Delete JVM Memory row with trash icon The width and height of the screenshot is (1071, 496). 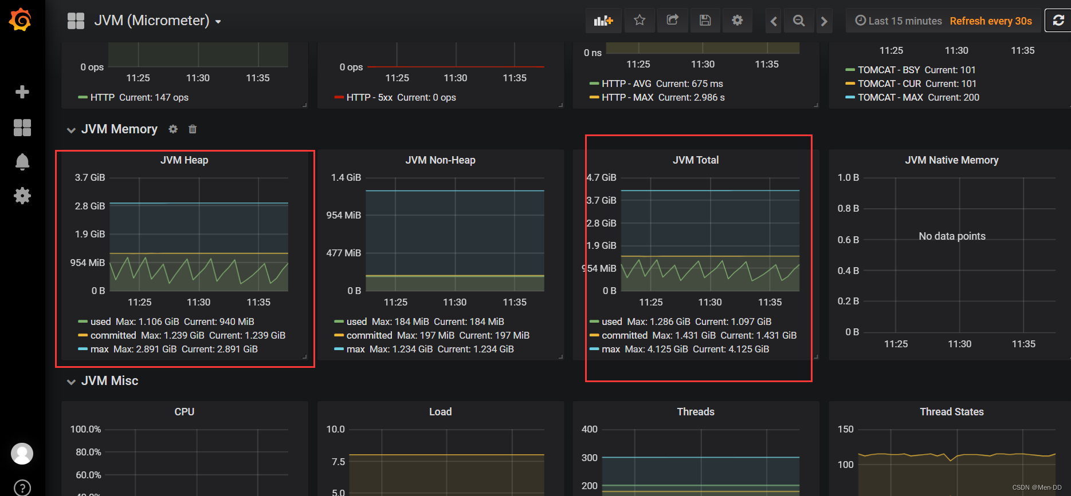pyautogui.click(x=193, y=129)
